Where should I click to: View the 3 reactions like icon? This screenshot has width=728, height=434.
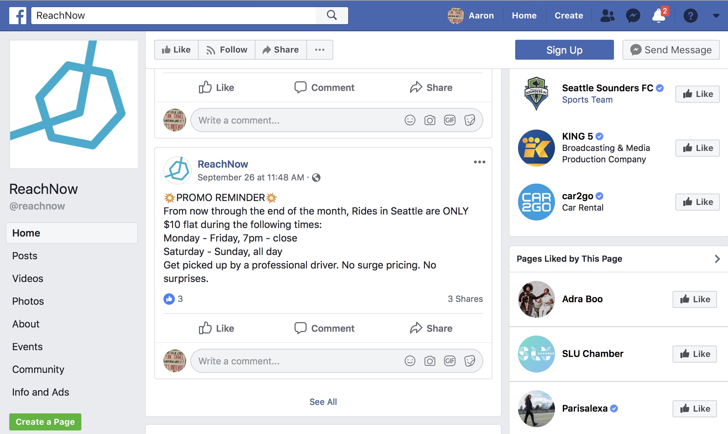[x=169, y=299]
